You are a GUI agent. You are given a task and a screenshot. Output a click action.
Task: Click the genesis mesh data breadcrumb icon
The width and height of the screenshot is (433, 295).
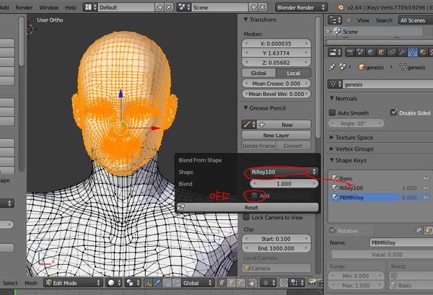coord(403,67)
